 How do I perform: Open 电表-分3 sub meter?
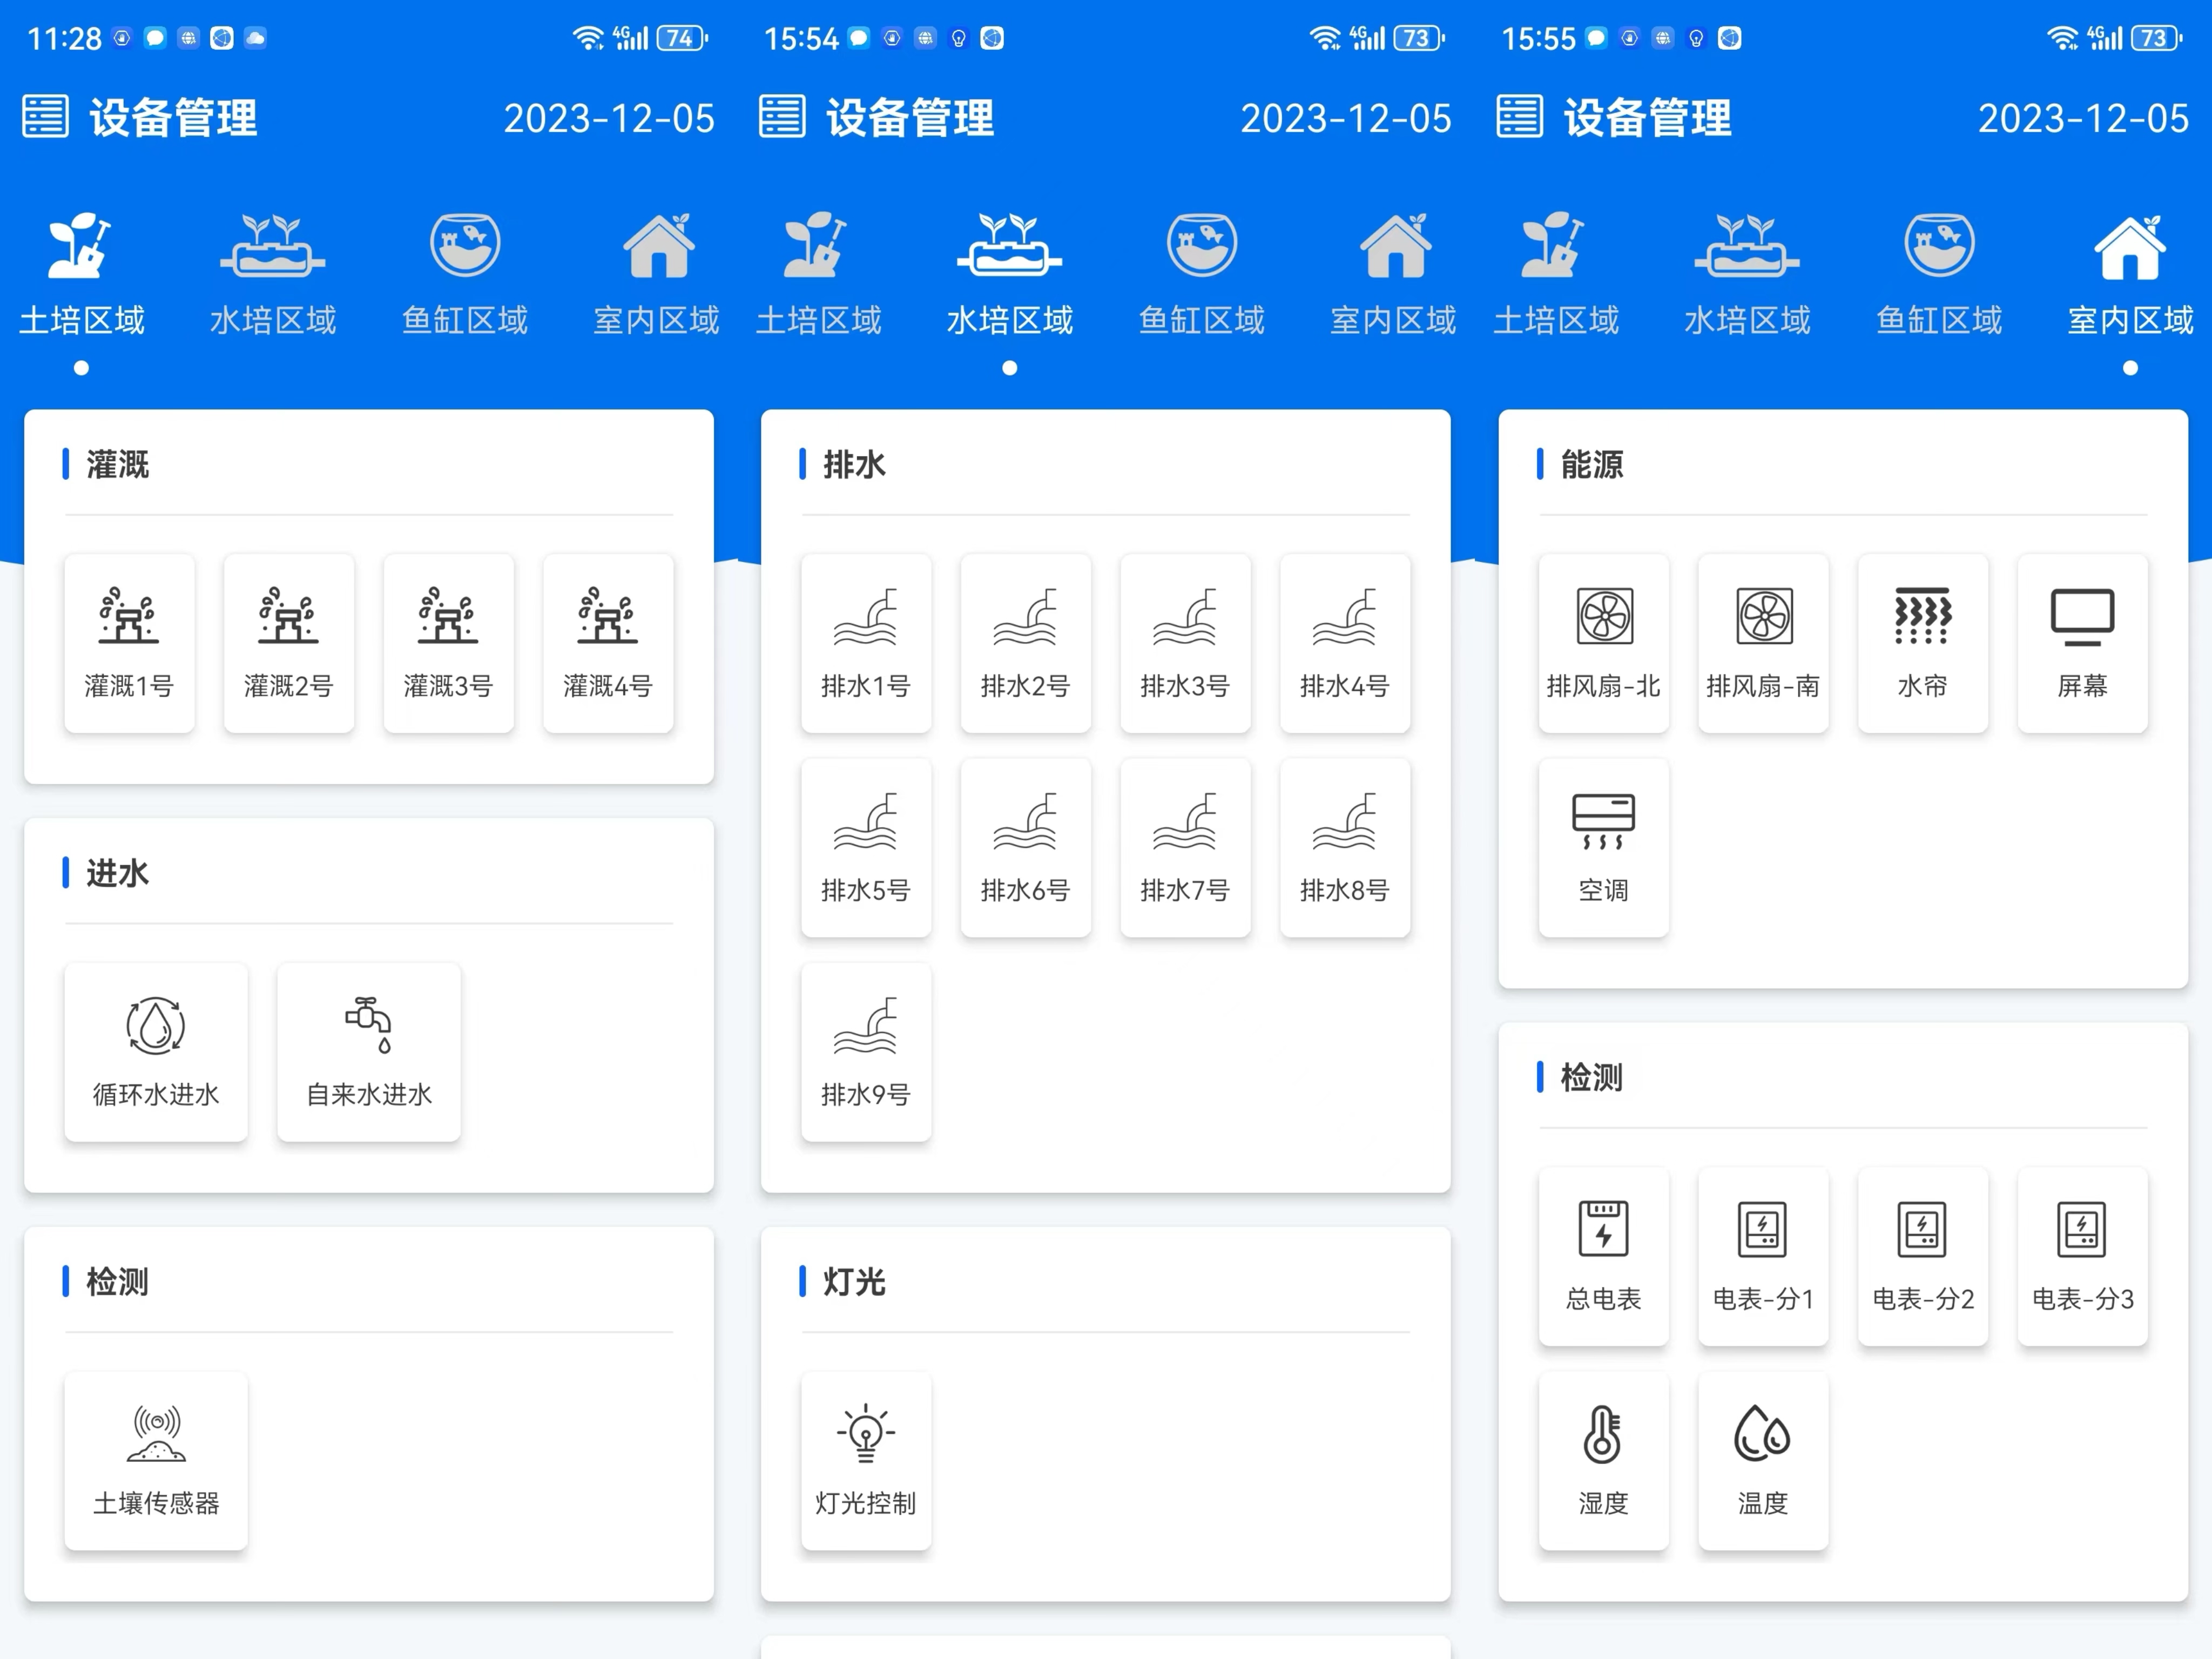coord(2083,1256)
